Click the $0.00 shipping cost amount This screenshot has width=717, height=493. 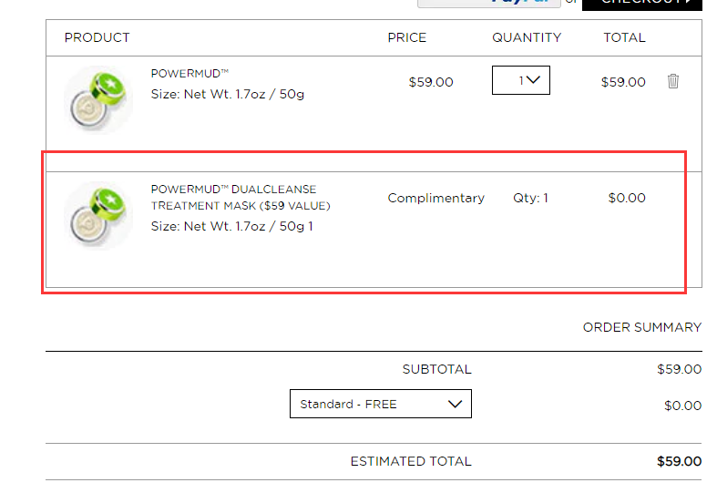(682, 406)
